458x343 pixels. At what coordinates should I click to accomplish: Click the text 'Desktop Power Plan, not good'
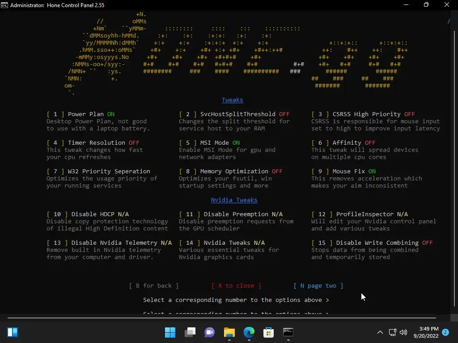pos(97,121)
